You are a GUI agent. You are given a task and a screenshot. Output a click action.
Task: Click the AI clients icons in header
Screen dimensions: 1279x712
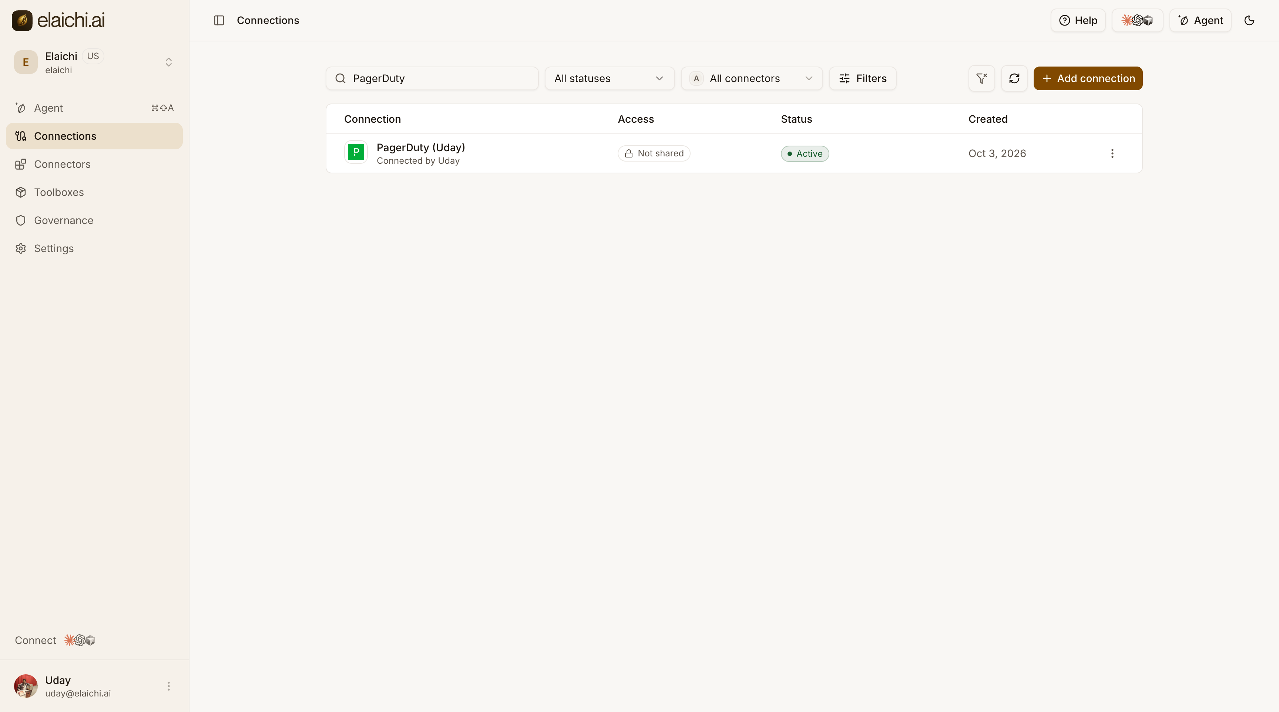coord(1137,20)
